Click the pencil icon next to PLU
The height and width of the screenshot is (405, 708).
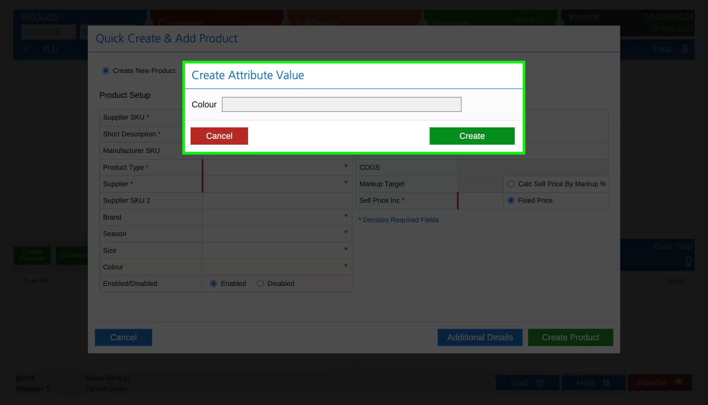[25, 49]
